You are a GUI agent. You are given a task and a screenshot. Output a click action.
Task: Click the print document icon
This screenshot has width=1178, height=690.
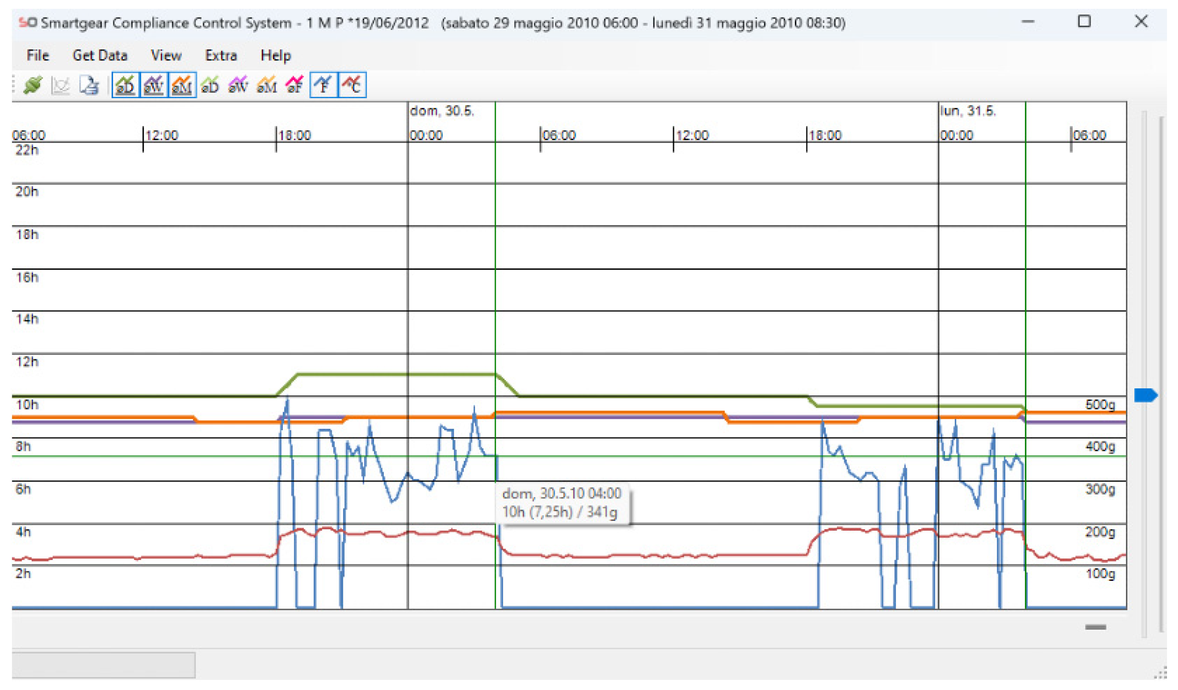click(x=89, y=85)
